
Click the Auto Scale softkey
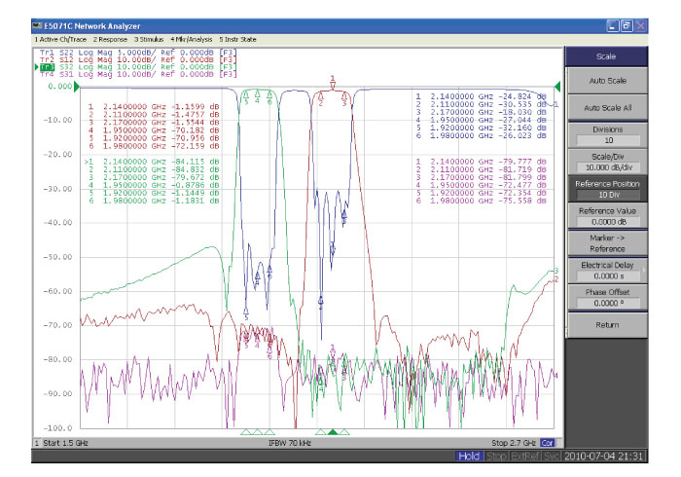click(608, 81)
